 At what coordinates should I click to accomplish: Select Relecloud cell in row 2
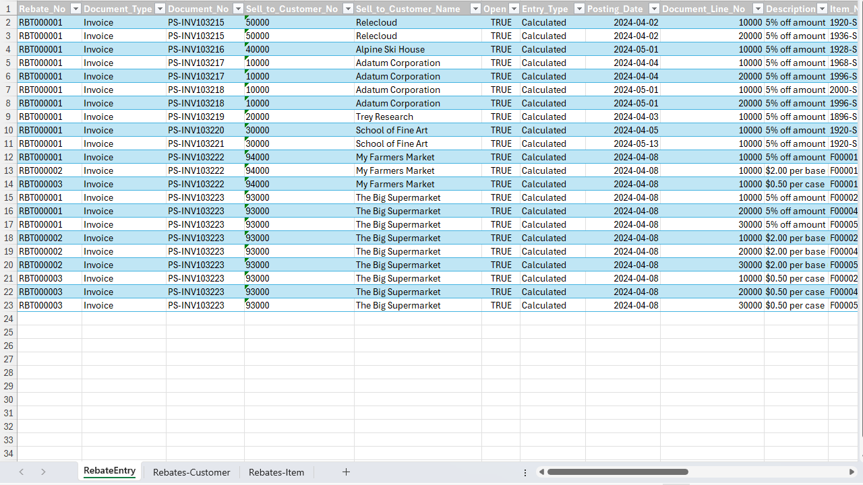pyautogui.click(x=418, y=22)
